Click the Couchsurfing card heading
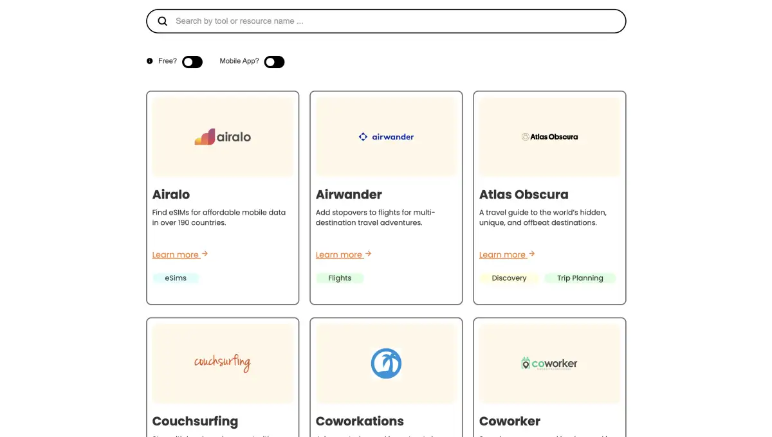This screenshot has height=437, width=772. tap(195, 422)
